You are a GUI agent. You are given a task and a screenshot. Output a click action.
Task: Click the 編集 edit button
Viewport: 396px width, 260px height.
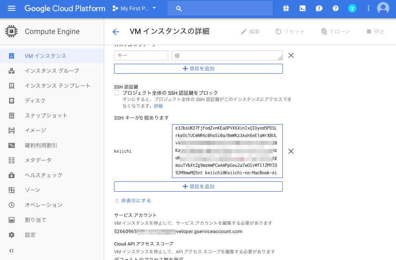coord(250,31)
